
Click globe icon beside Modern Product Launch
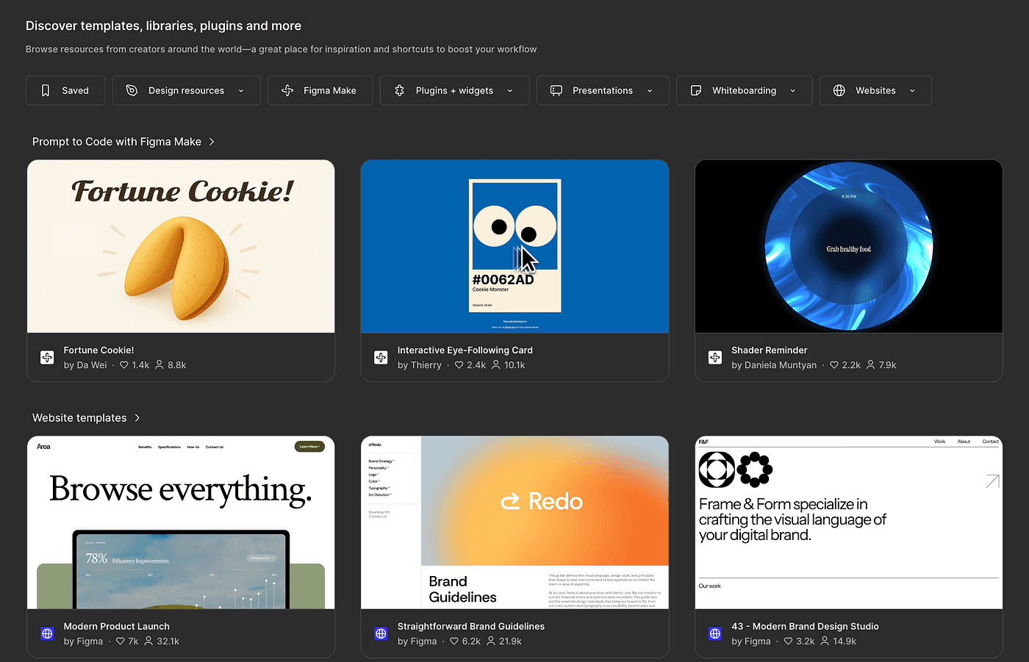click(47, 633)
